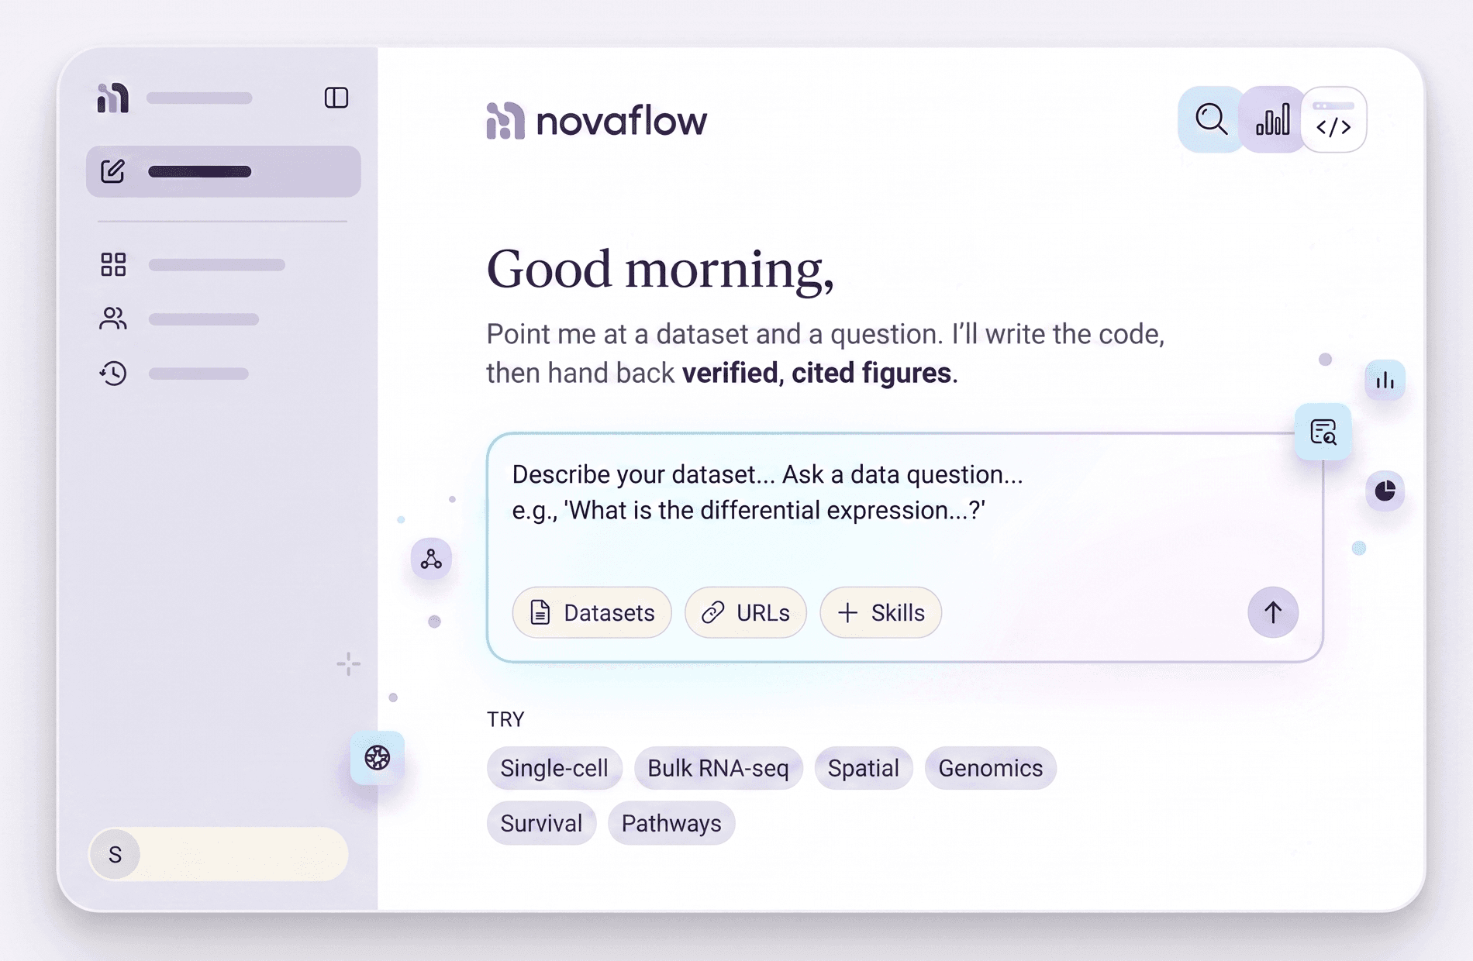Add URLs to the prompt
1473x961 pixels.
[746, 612]
